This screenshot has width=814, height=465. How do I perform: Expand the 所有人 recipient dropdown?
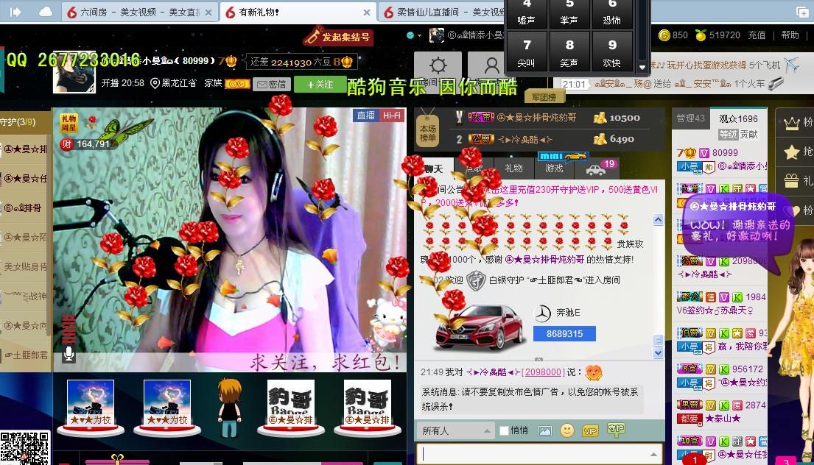(x=455, y=431)
